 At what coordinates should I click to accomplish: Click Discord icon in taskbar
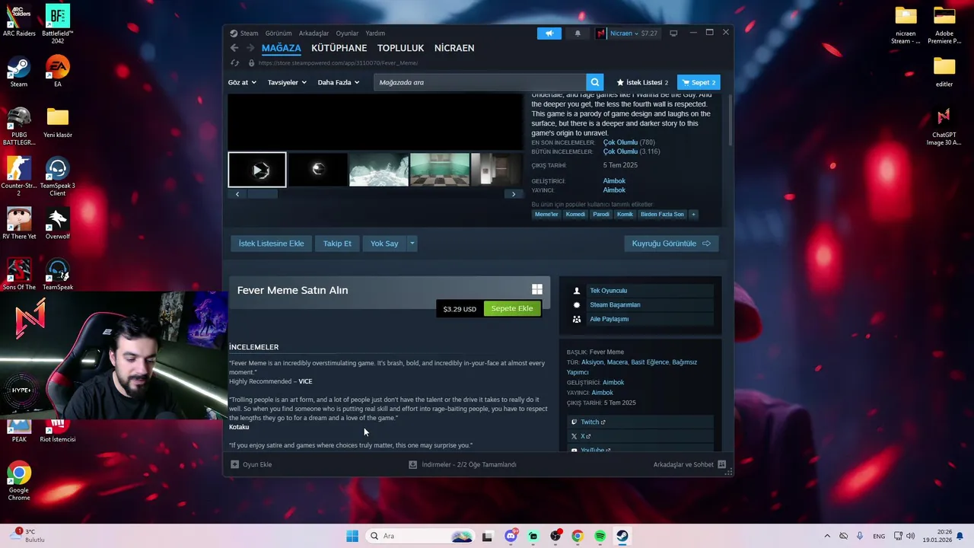(511, 536)
